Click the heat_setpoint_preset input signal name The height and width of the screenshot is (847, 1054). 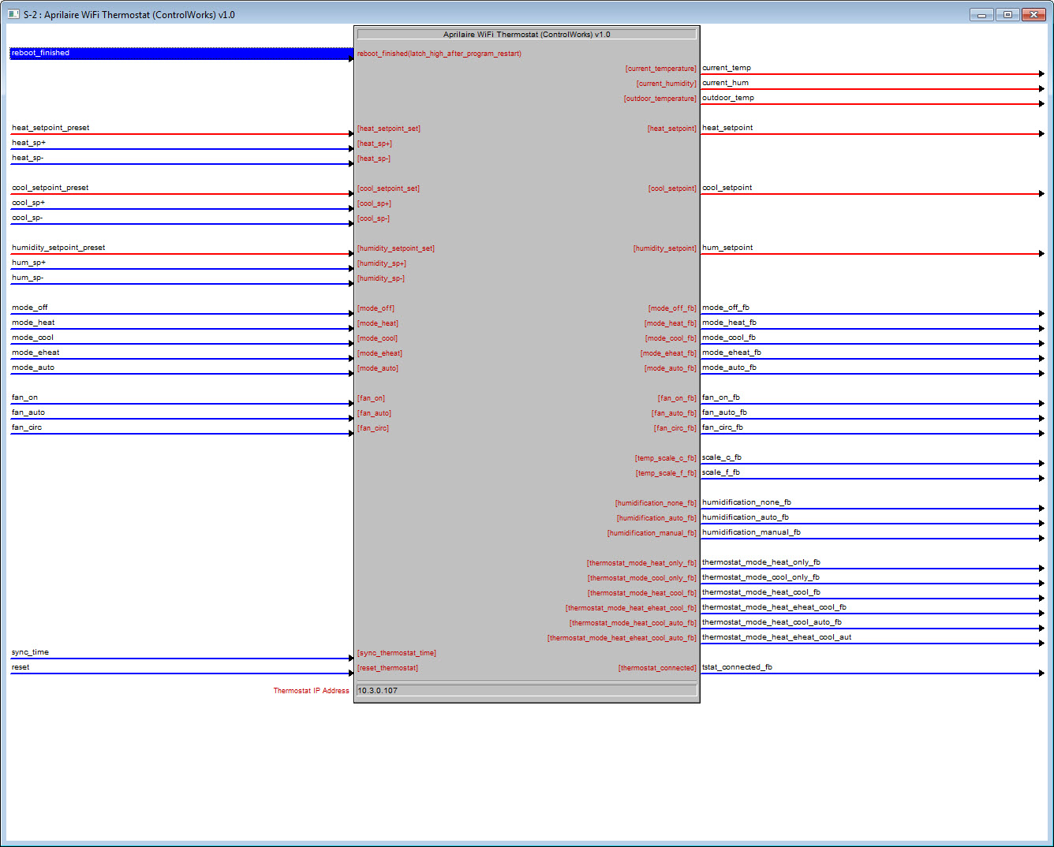[x=50, y=128]
